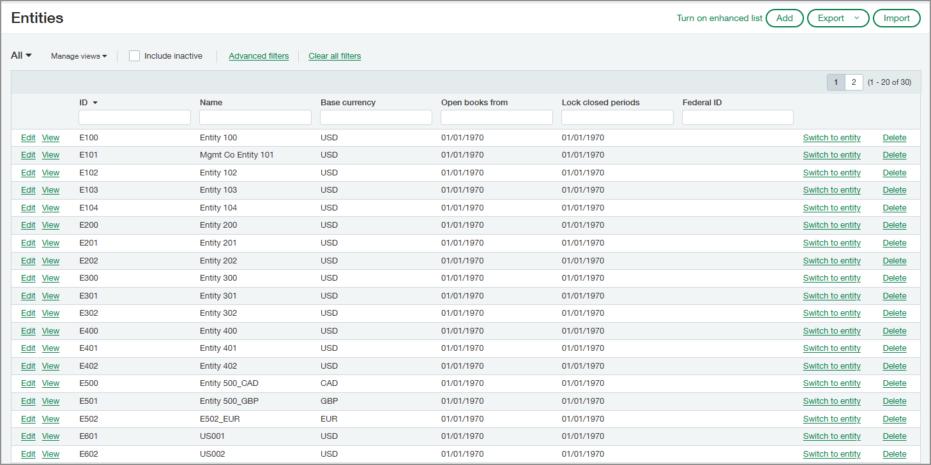
Task: Click the Base currency filter box
Action: (x=375, y=117)
